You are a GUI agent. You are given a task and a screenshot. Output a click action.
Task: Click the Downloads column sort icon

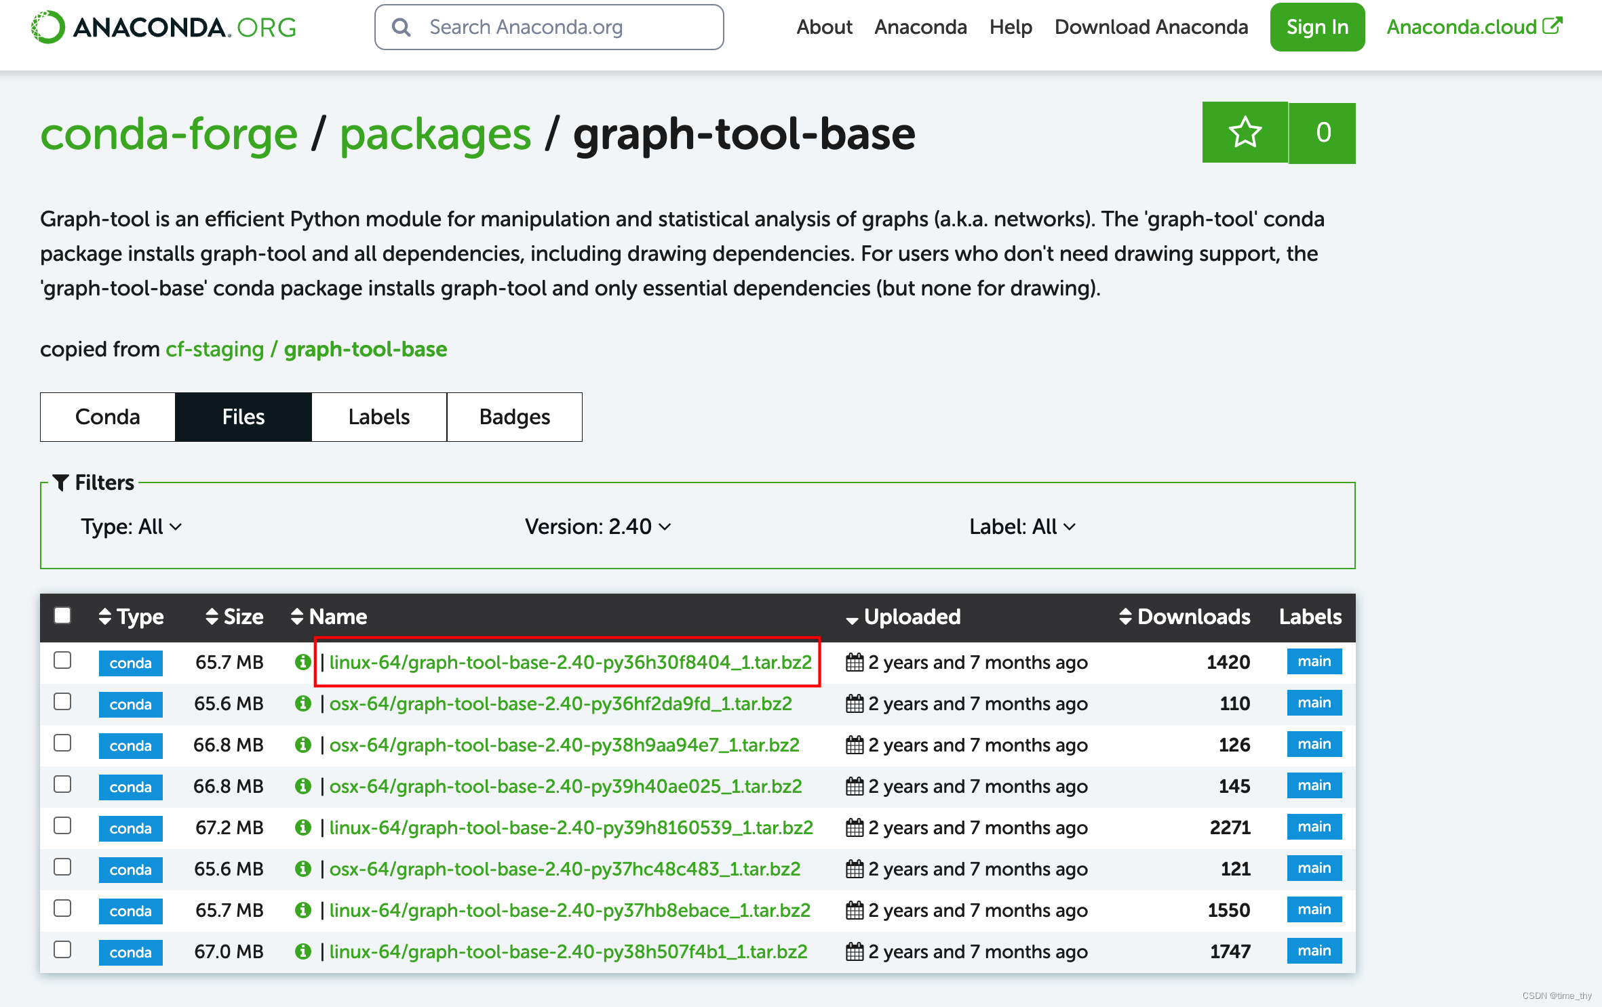coord(1122,616)
